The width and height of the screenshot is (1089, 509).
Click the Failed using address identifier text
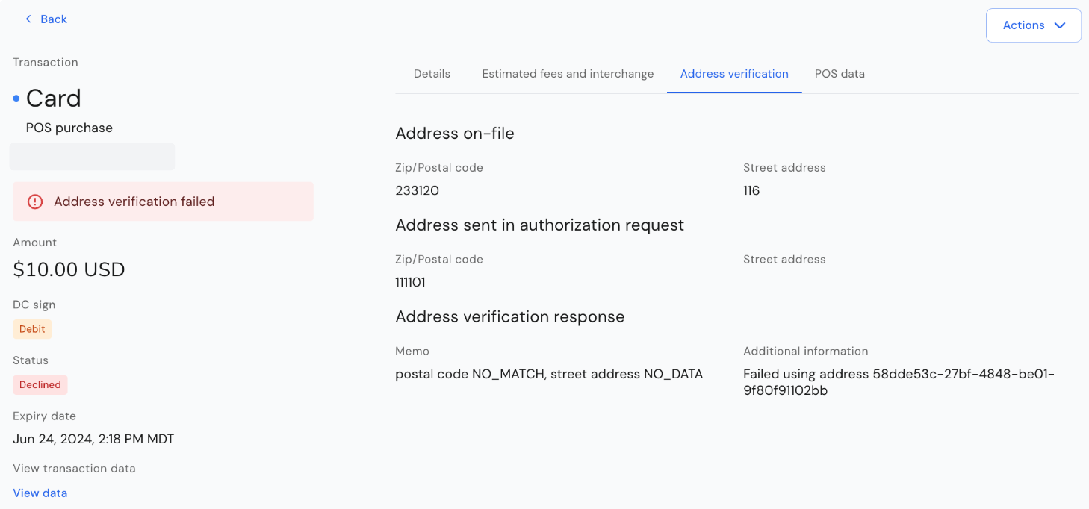click(899, 382)
